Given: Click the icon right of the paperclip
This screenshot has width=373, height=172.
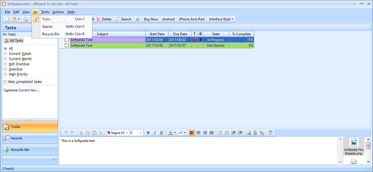Looking at the screenshot, I should (x=262, y=133).
